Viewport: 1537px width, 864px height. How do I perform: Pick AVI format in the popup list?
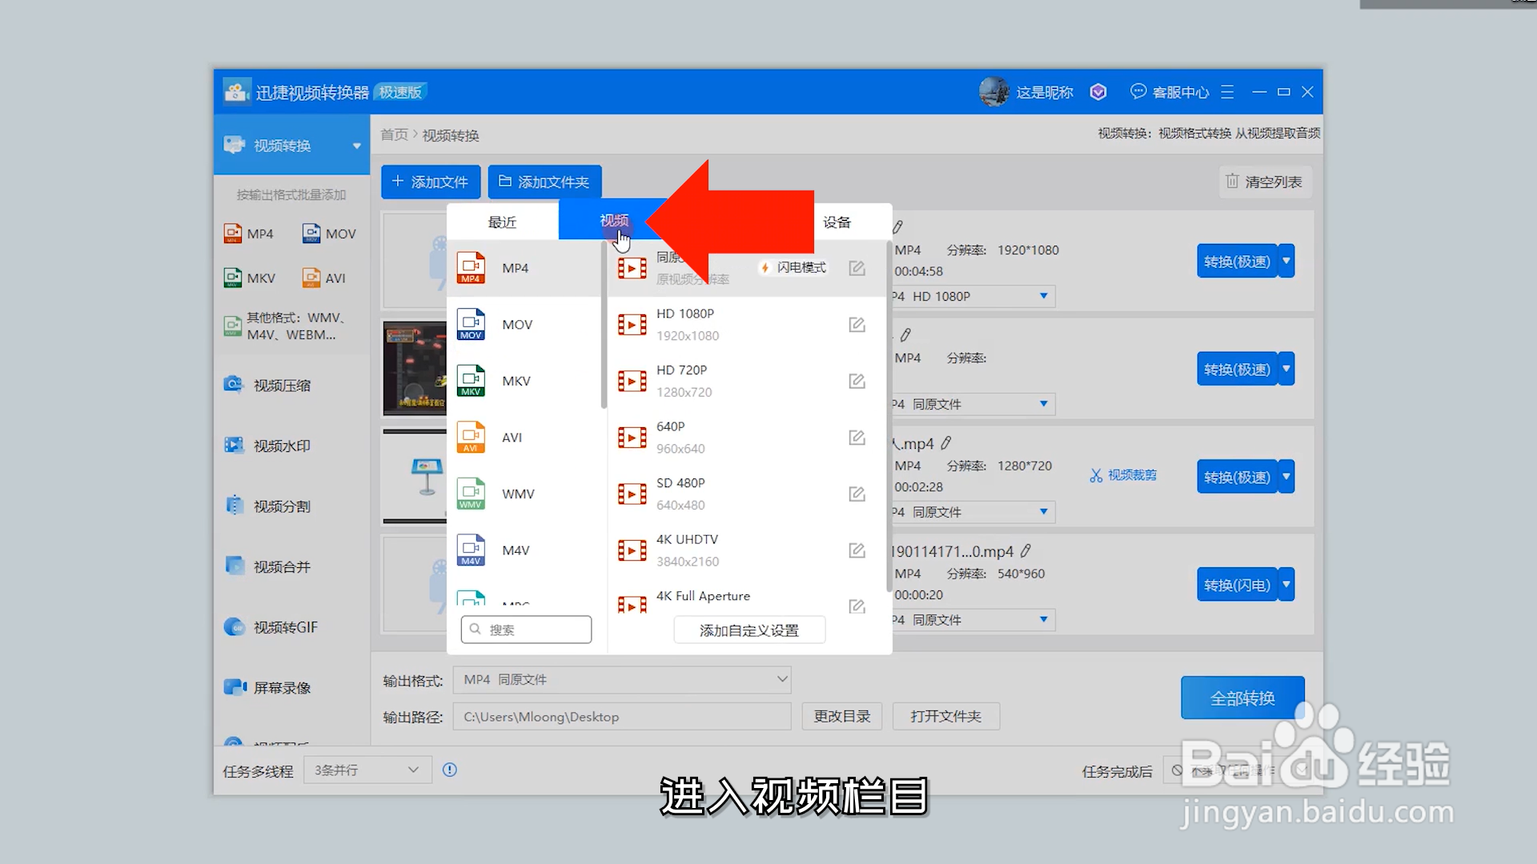click(524, 438)
